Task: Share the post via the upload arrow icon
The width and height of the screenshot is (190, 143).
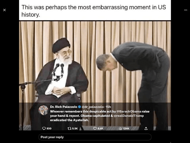Action: tap(146, 128)
